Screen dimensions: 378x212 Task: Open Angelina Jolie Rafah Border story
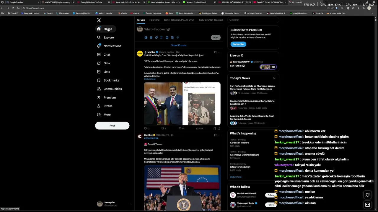click(x=253, y=120)
